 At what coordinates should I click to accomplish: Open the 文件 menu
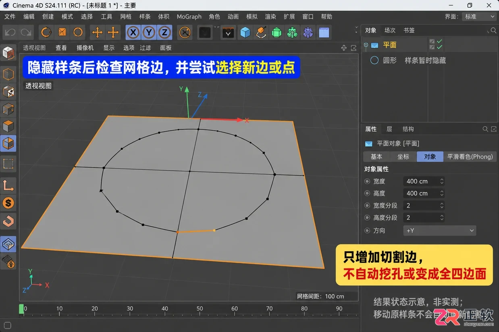pos(10,16)
